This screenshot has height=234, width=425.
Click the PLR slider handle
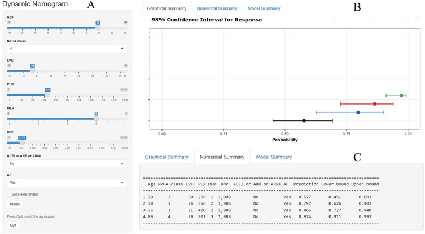47,94
